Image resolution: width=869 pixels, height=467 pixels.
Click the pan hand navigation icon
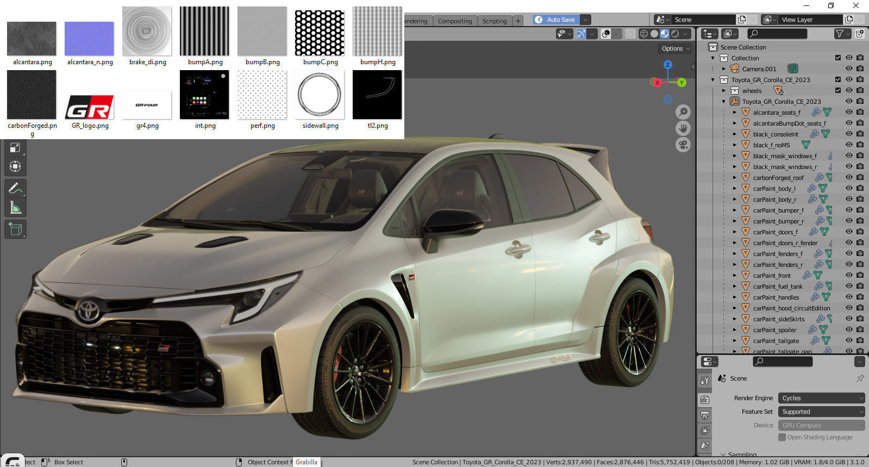683,128
